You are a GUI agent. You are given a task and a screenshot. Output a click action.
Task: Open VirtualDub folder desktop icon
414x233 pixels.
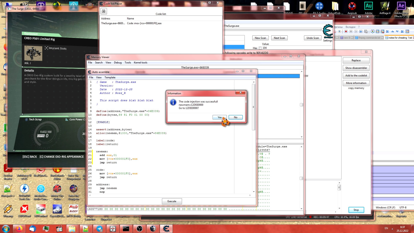point(335,8)
